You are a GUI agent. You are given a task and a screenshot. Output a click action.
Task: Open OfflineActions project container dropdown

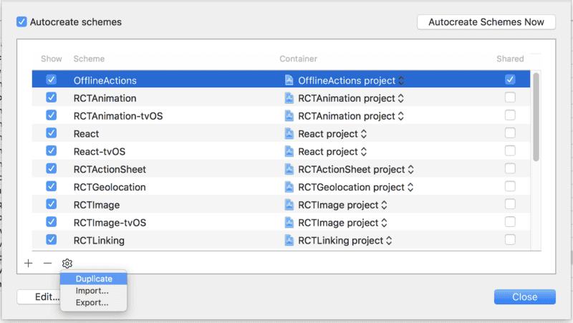click(401, 80)
